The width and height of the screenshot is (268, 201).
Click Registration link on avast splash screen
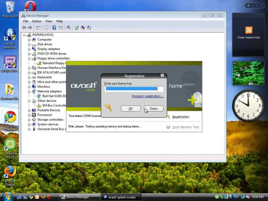coord(181,117)
